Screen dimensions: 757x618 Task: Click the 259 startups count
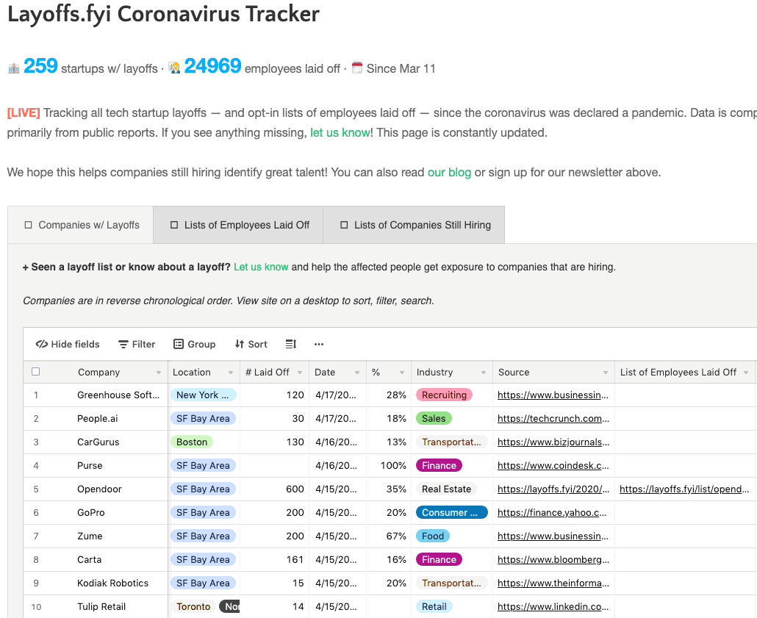click(40, 66)
